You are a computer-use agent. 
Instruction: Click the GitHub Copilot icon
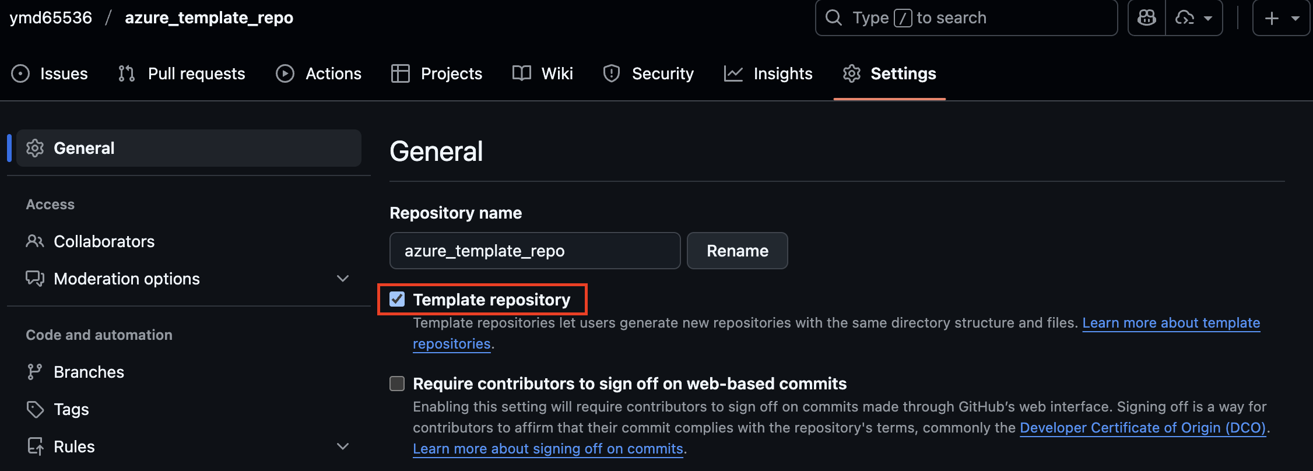[x=1146, y=17]
